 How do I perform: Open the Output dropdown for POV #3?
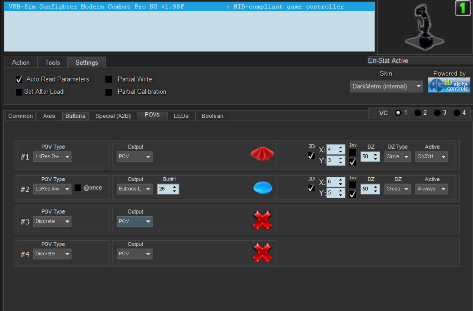(135, 221)
